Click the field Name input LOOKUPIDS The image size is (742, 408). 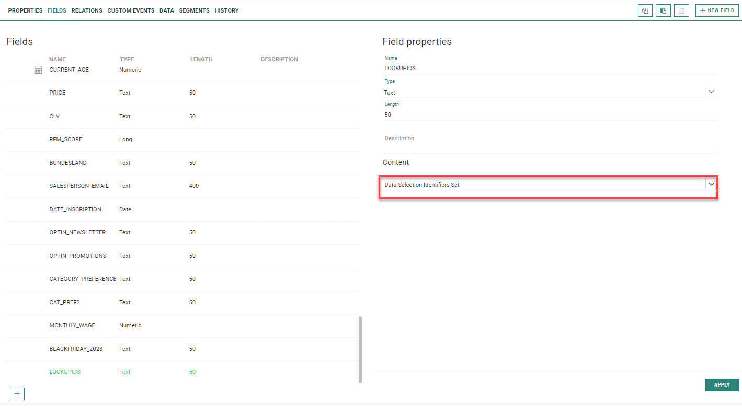point(549,68)
